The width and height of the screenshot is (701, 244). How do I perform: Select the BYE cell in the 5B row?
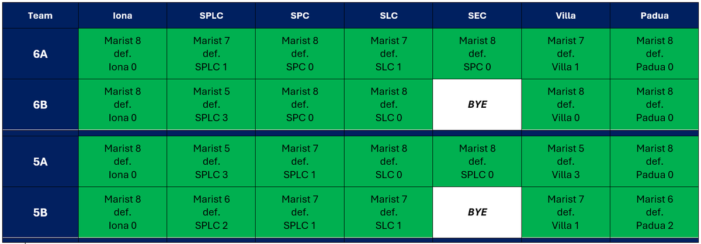click(477, 212)
